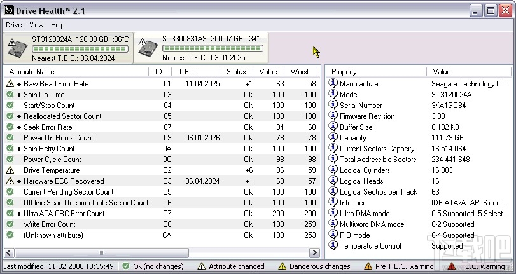Sort by T.E.C. column header
This screenshot has width=516, height=274.
point(188,72)
